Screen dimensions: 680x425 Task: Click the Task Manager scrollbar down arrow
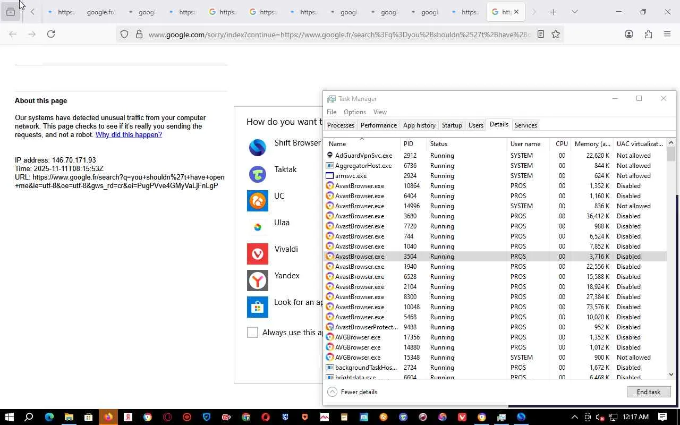671,374
